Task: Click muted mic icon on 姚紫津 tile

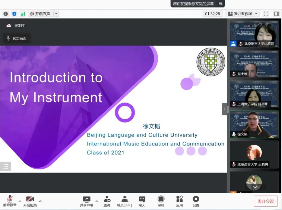Action: click(x=241, y=44)
